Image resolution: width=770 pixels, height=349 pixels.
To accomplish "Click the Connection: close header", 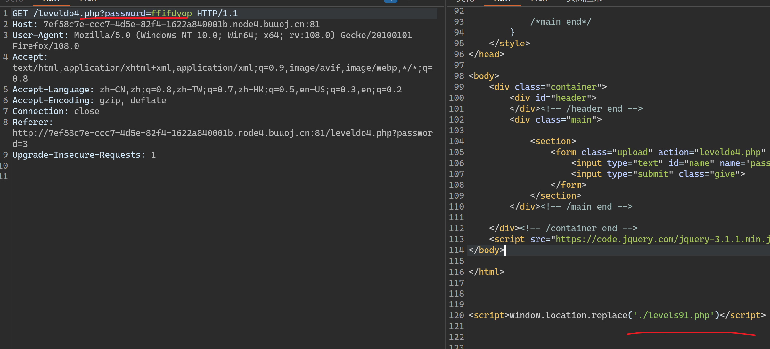I will point(56,111).
